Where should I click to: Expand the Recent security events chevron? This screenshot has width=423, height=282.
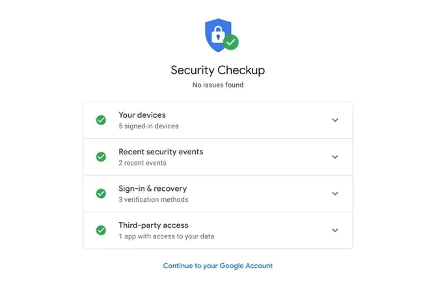335,157
